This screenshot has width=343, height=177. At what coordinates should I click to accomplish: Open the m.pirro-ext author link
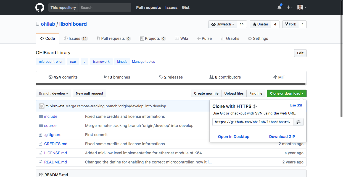[x=55, y=106]
